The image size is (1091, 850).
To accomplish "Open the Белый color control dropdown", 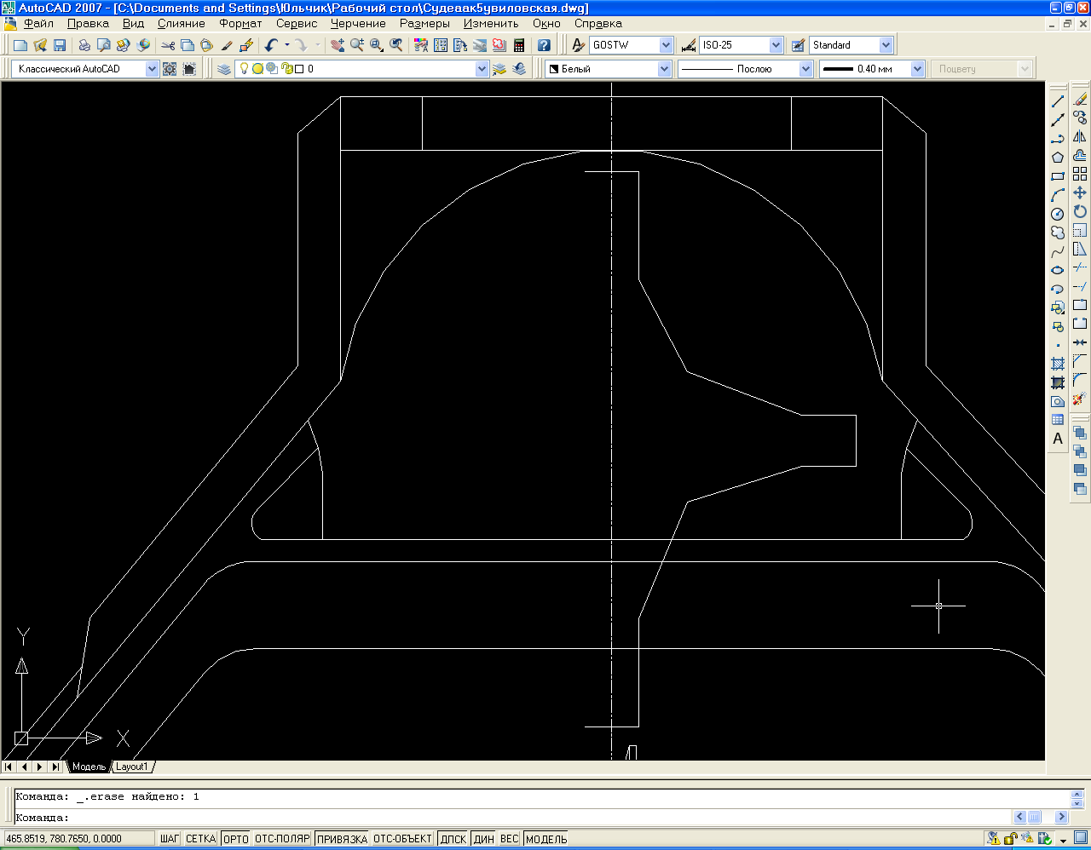I will click(664, 69).
